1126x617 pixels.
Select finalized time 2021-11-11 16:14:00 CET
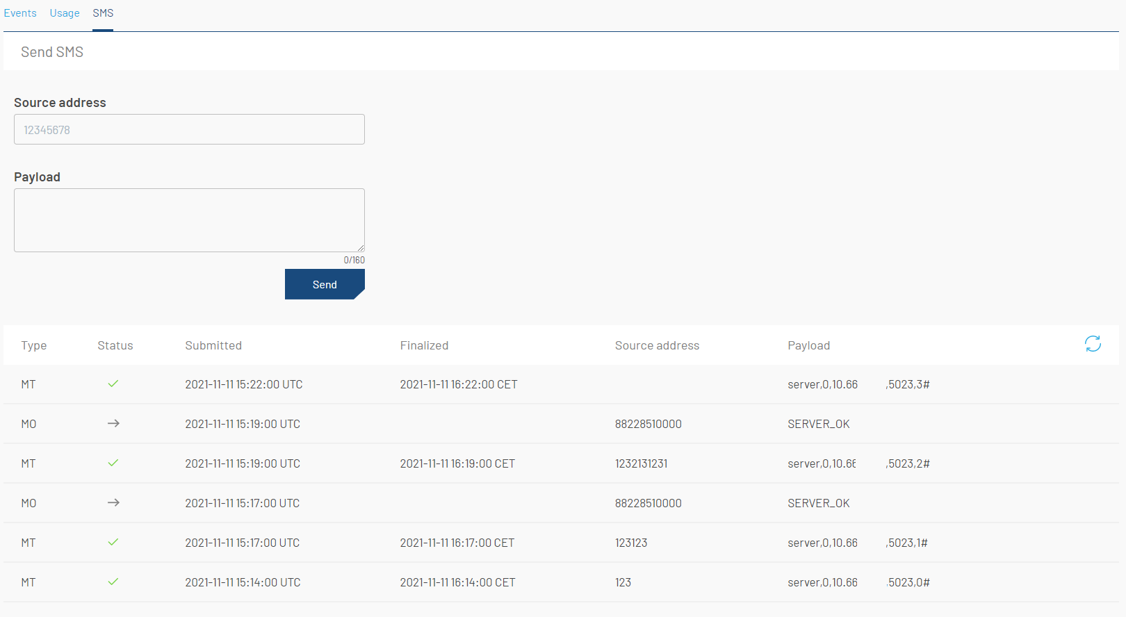pos(457,582)
